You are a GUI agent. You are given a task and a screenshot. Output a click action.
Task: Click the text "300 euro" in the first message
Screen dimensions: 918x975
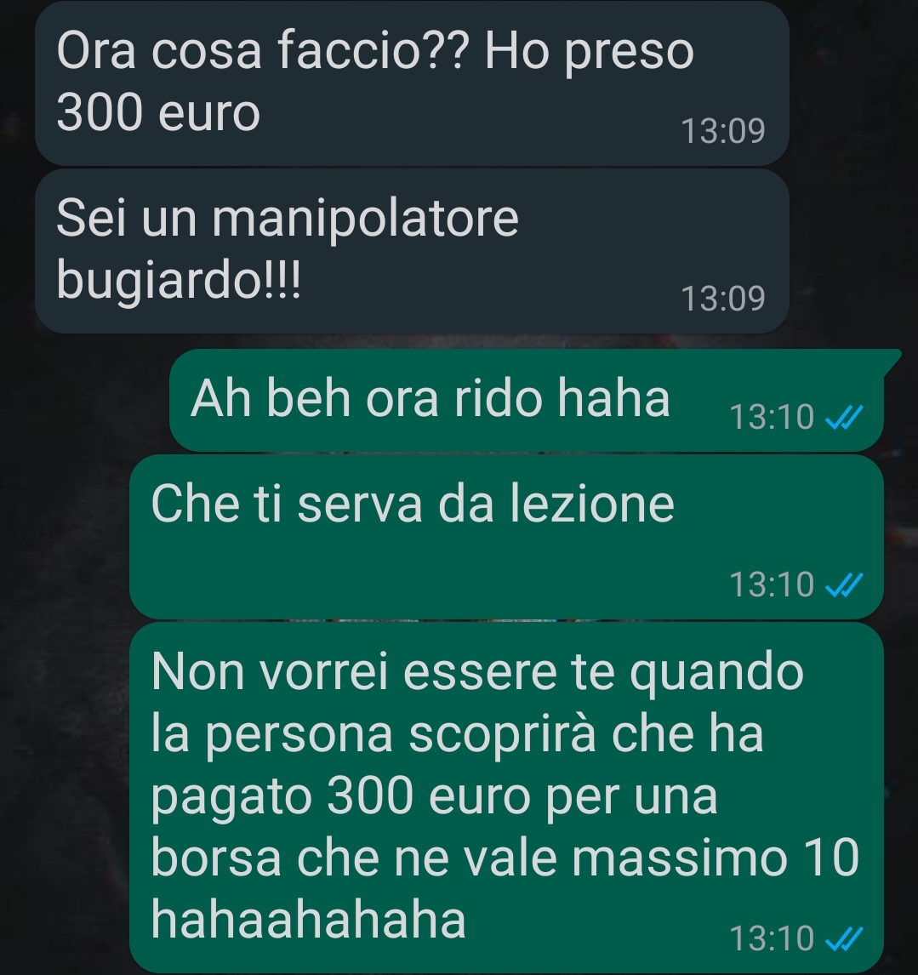158,114
